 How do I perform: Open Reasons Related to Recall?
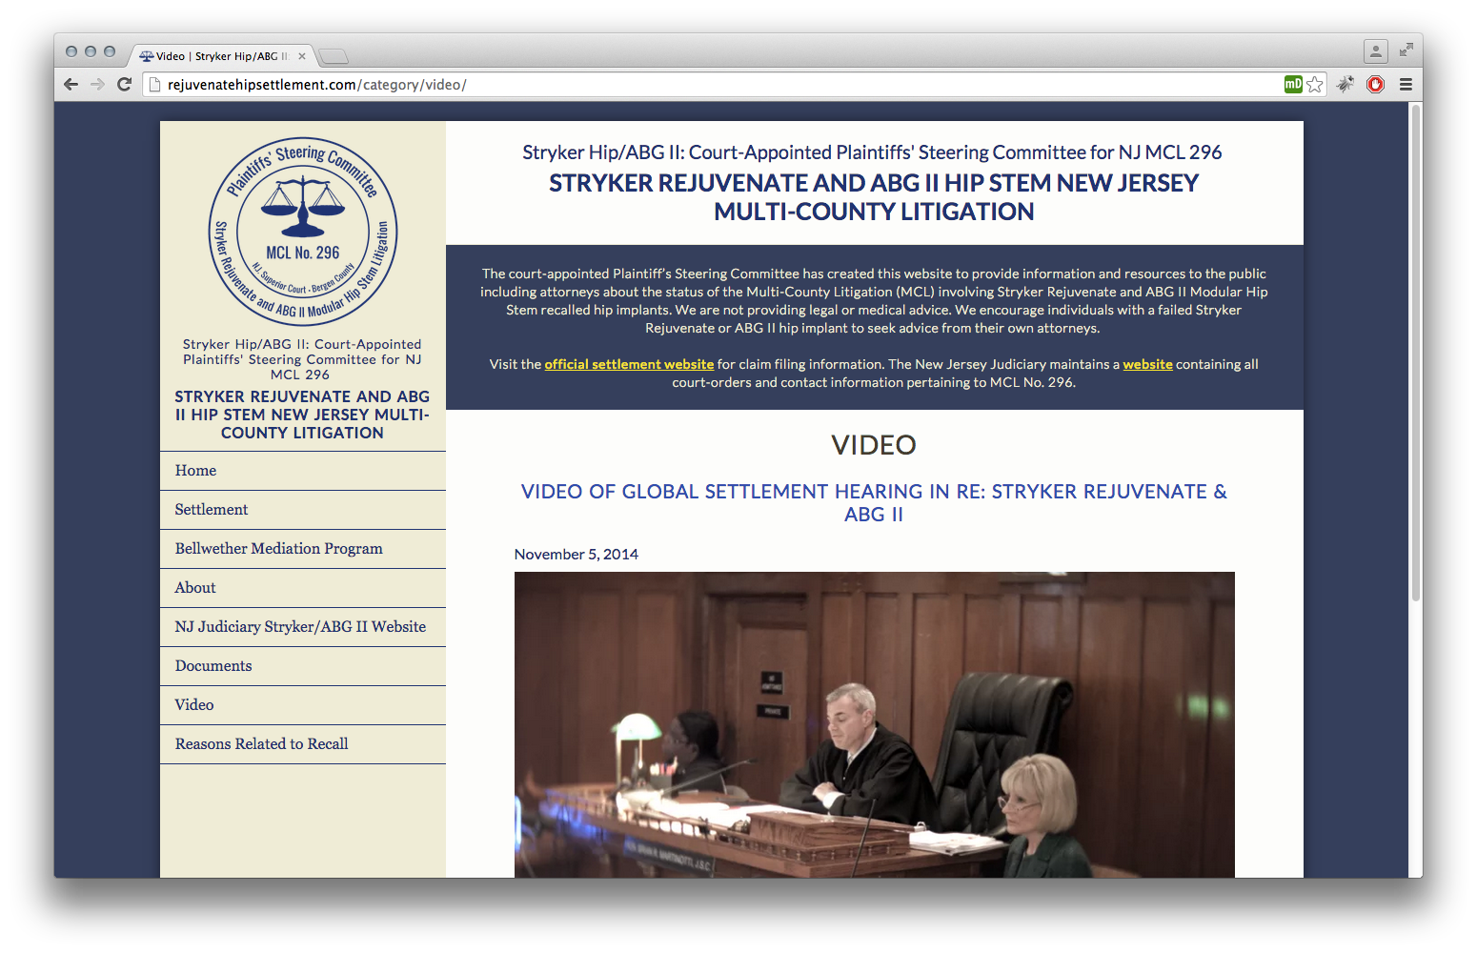(x=261, y=743)
